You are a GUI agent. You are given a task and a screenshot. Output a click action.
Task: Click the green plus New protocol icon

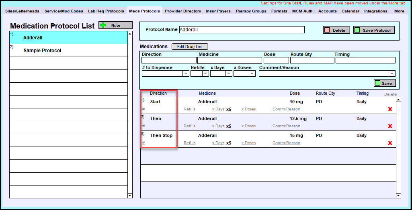(x=103, y=25)
